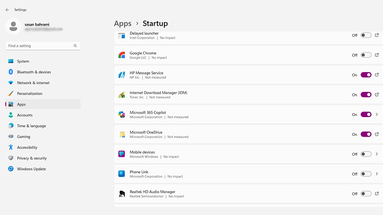Viewport: 383px width, 215px height.
Task: Click the Internet Download Manager icon
Action: 122,95
